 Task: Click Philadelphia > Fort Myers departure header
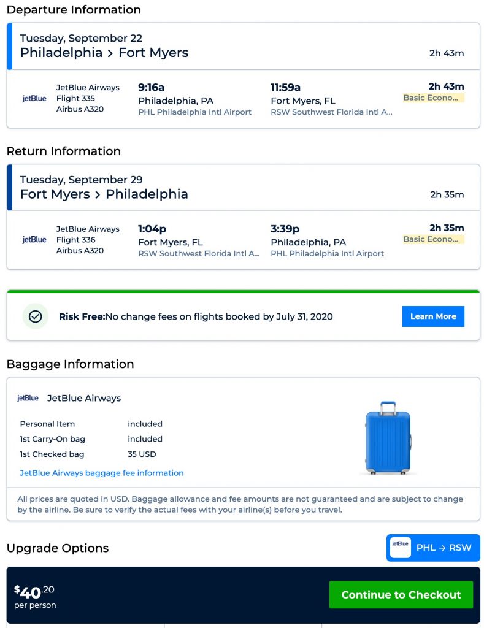coord(104,53)
